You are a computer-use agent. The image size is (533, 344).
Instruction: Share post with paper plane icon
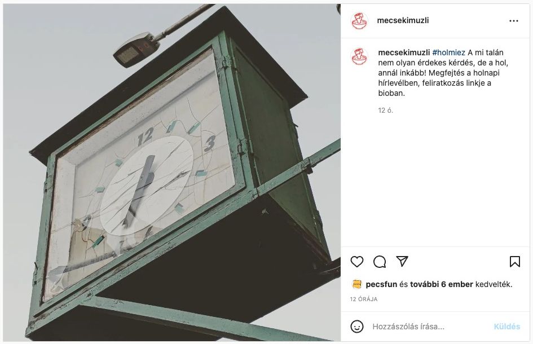pos(402,261)
